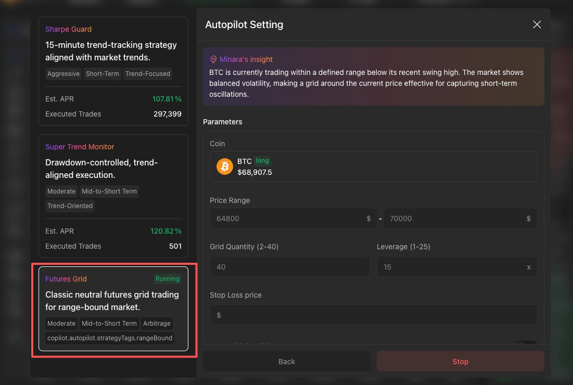Click the Futures Grid title
The height and width of the screenshot is (385, 573).
tap(66, 279)
